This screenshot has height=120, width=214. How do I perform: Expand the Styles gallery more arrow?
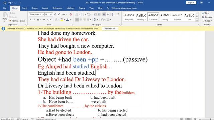click(x=197, y=20)
